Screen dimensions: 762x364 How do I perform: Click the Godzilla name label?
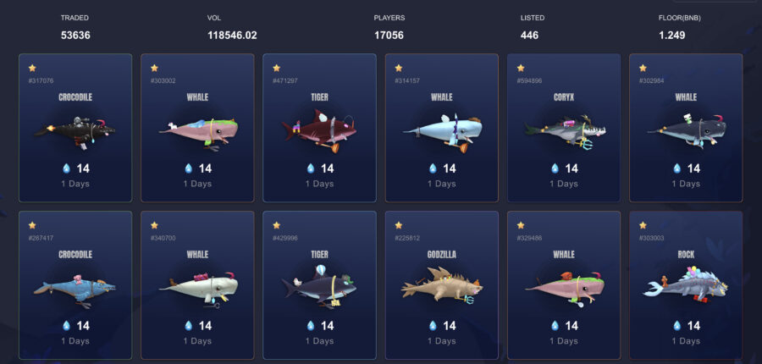click(x=442, y=255)
